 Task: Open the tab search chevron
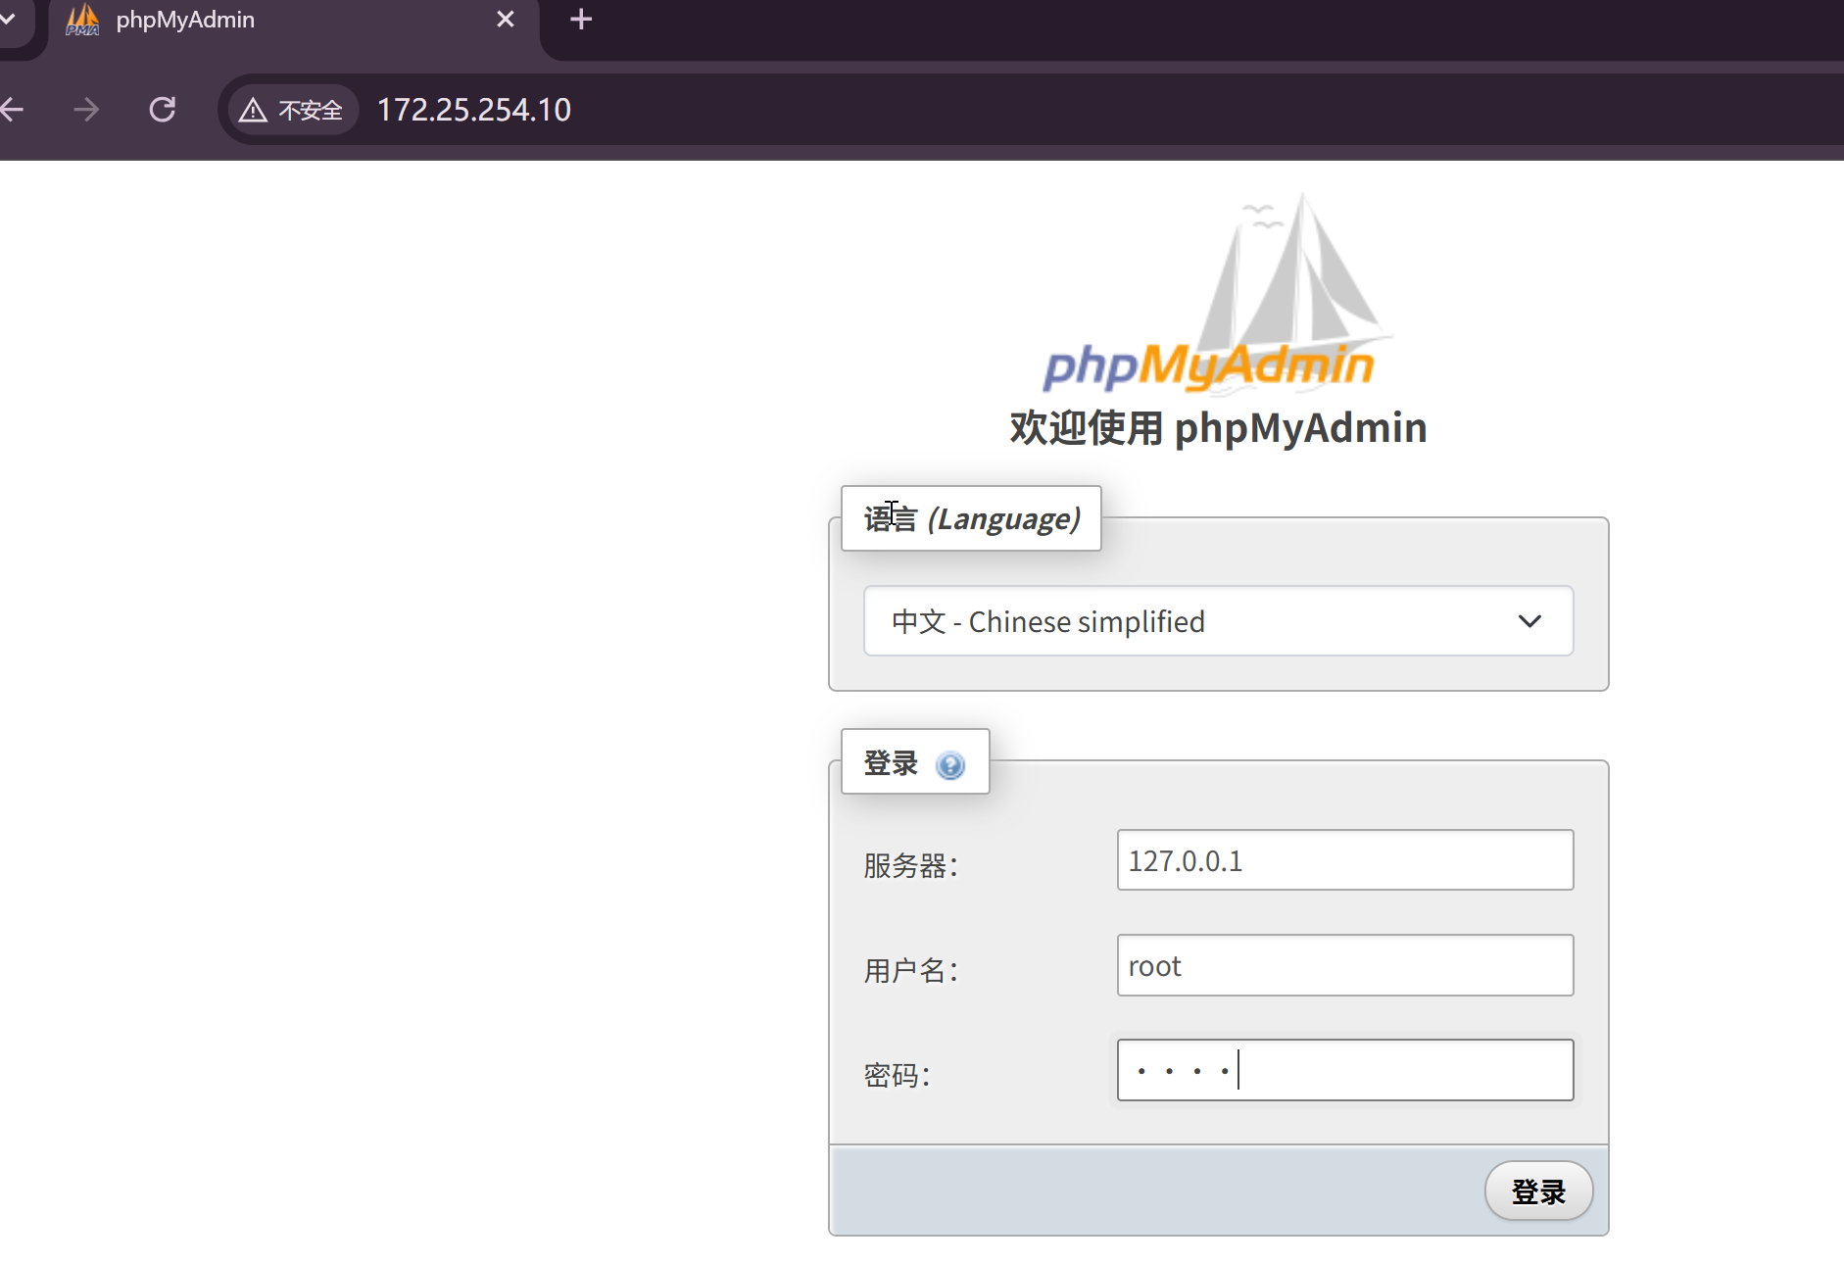pyautogui.click(x=8, y=19)
